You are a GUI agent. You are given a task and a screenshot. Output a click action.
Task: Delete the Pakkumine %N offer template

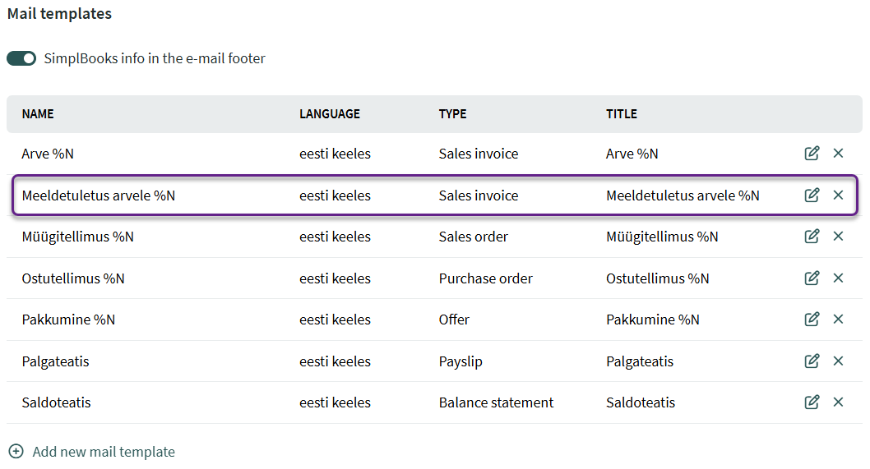point(839,319)
